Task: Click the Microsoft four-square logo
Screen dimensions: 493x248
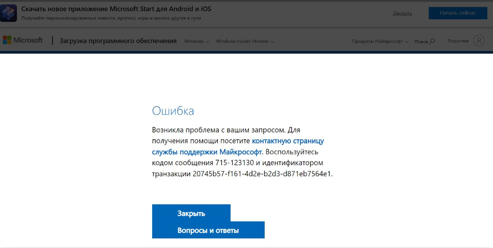Action: 7,40
